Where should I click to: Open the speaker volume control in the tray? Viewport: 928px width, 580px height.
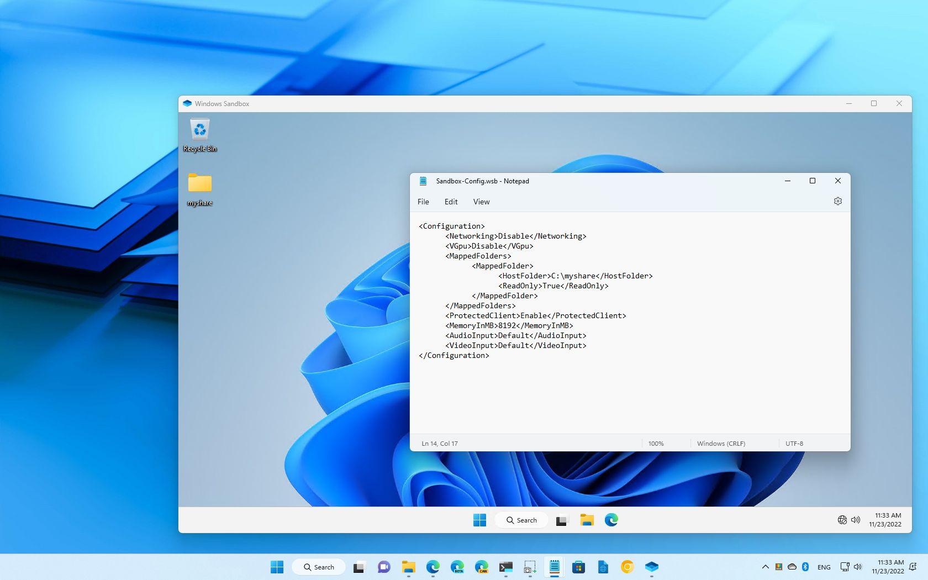pyautogui.click(x=857, y=567)
